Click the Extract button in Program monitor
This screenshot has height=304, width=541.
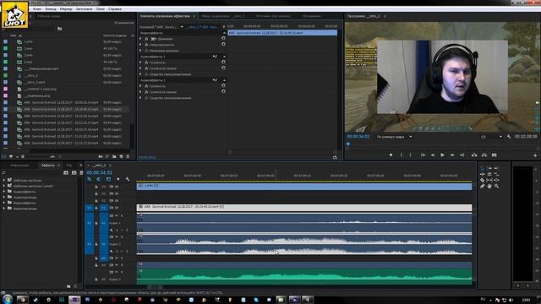484,155
